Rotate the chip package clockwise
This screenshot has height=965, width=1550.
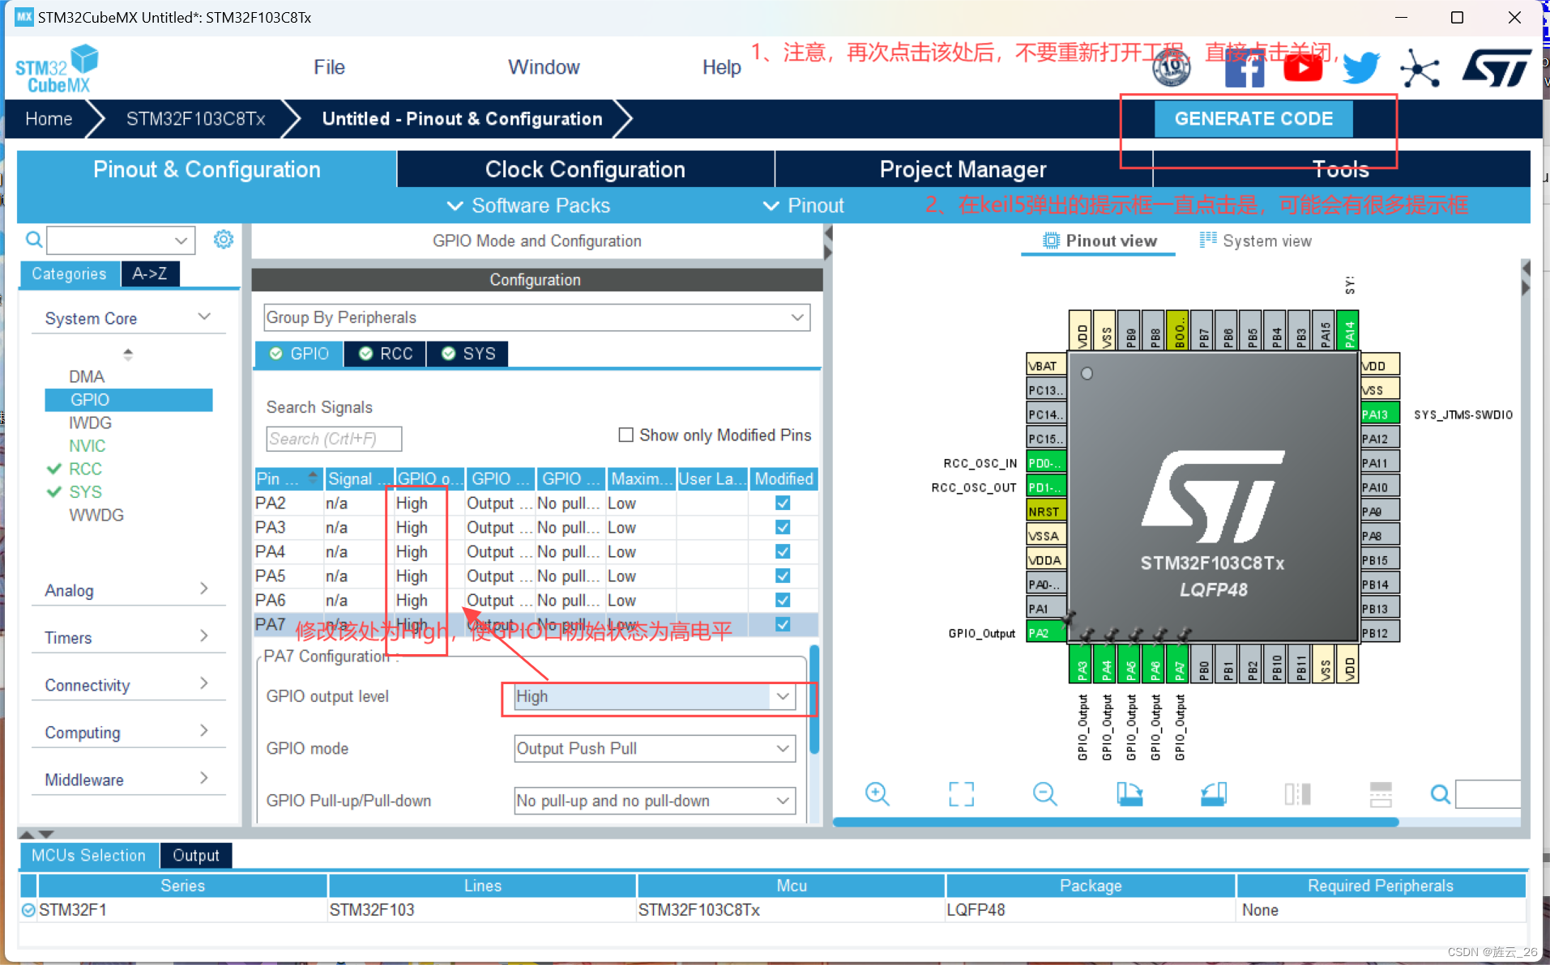coord(1129,794)
